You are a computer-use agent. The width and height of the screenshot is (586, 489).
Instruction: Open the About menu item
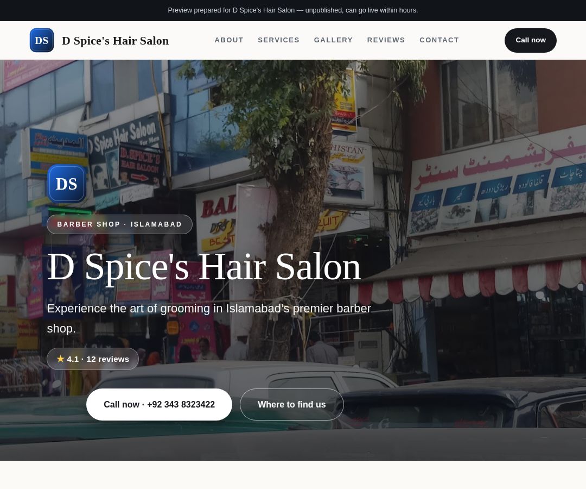pos(229,40)
